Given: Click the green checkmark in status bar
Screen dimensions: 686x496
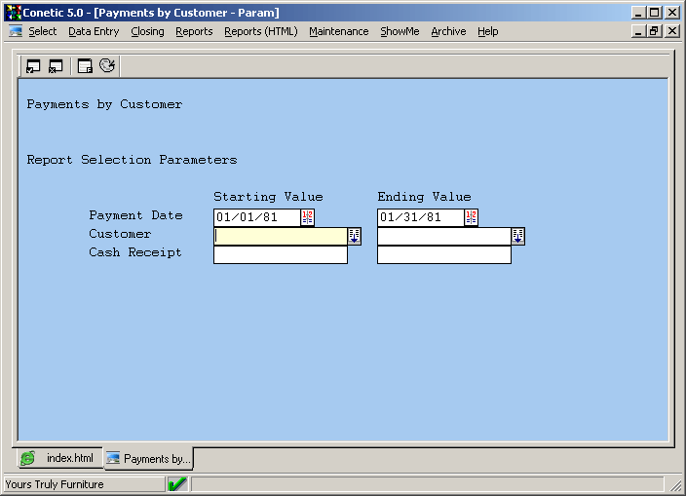Looking at the screenshot, I should pos(177,484).
